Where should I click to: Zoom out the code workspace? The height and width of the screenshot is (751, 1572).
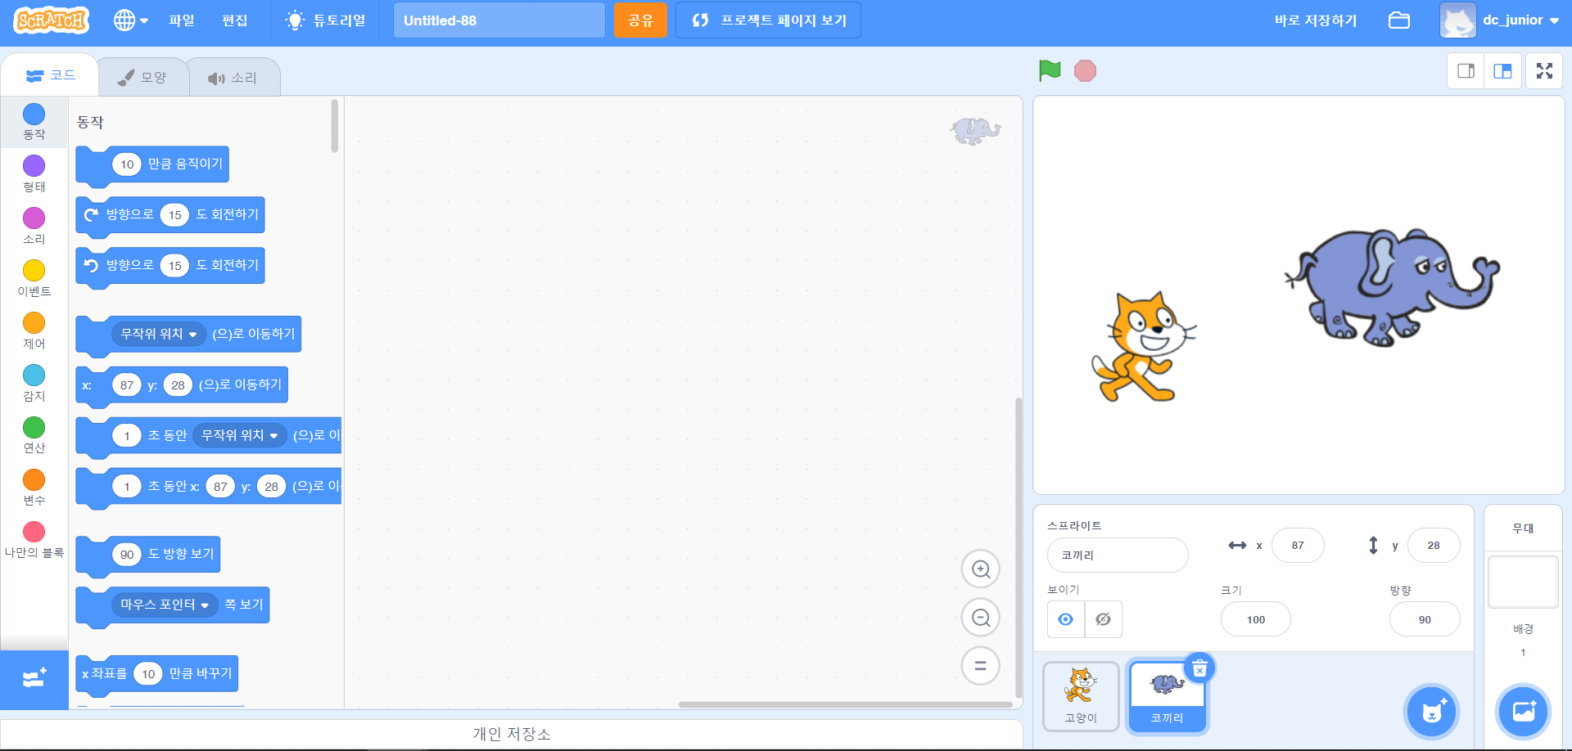980,618
